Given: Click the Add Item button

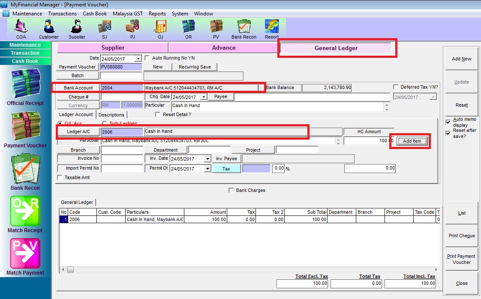Looking at the screenshot, I should [x=412, y=141].
